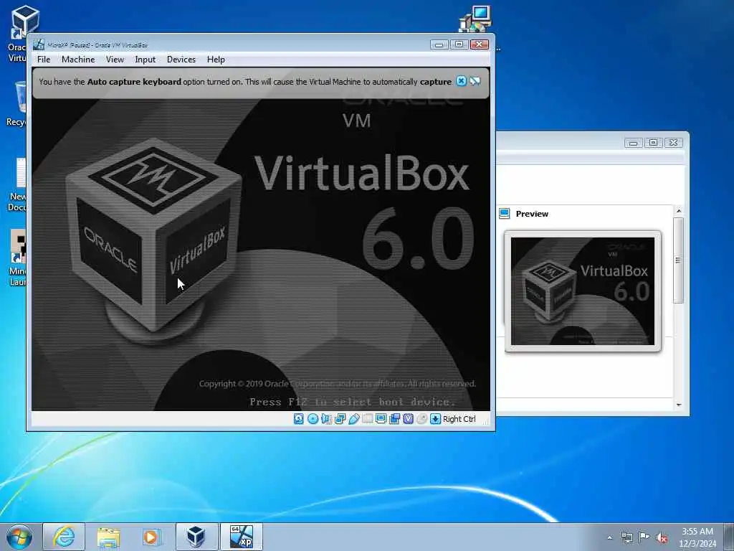Switch to the XP VM taskbar button
Image resolution: width=734 pixels, height=551 pixels.
click(242, 537)
